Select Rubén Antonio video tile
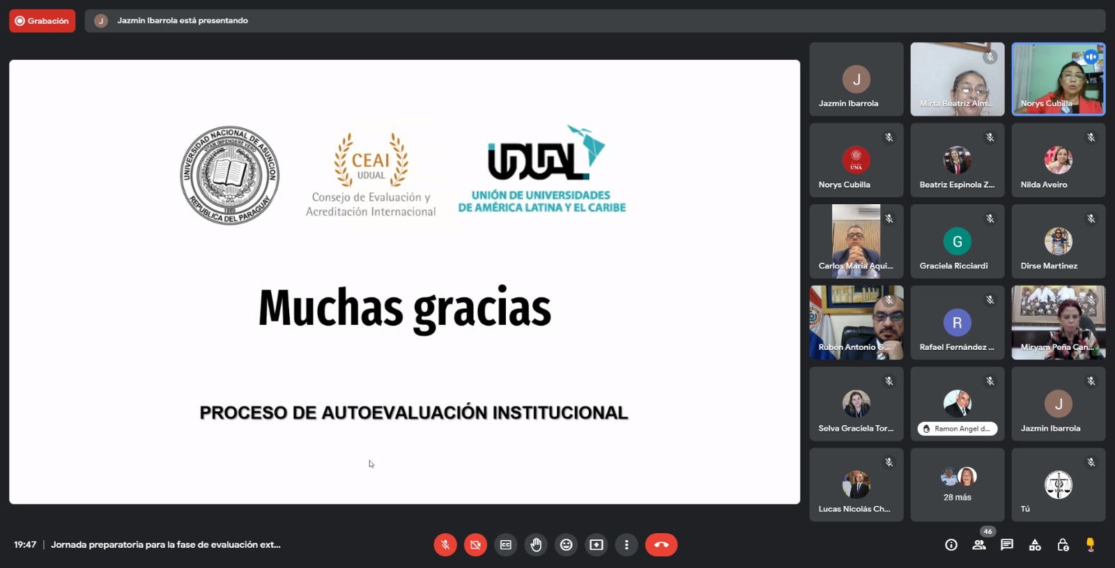 point(856,323)
